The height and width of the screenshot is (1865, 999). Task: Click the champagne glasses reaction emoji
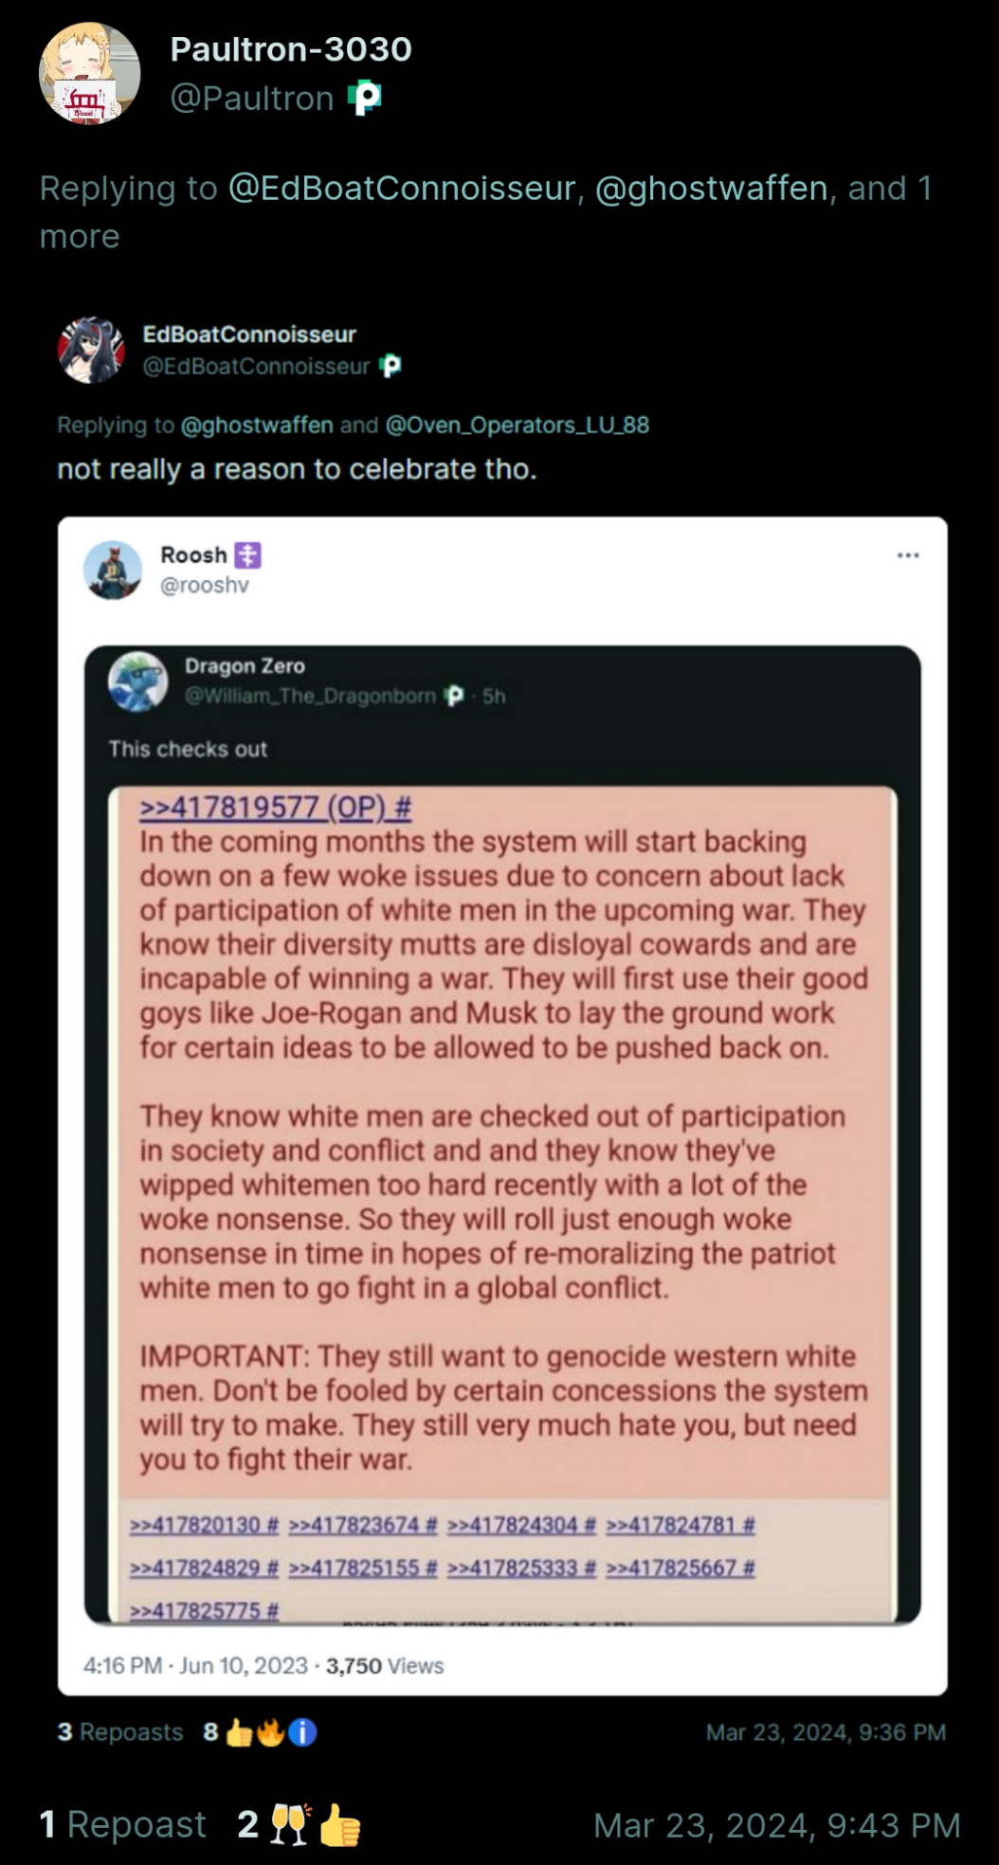point(290,1825)
